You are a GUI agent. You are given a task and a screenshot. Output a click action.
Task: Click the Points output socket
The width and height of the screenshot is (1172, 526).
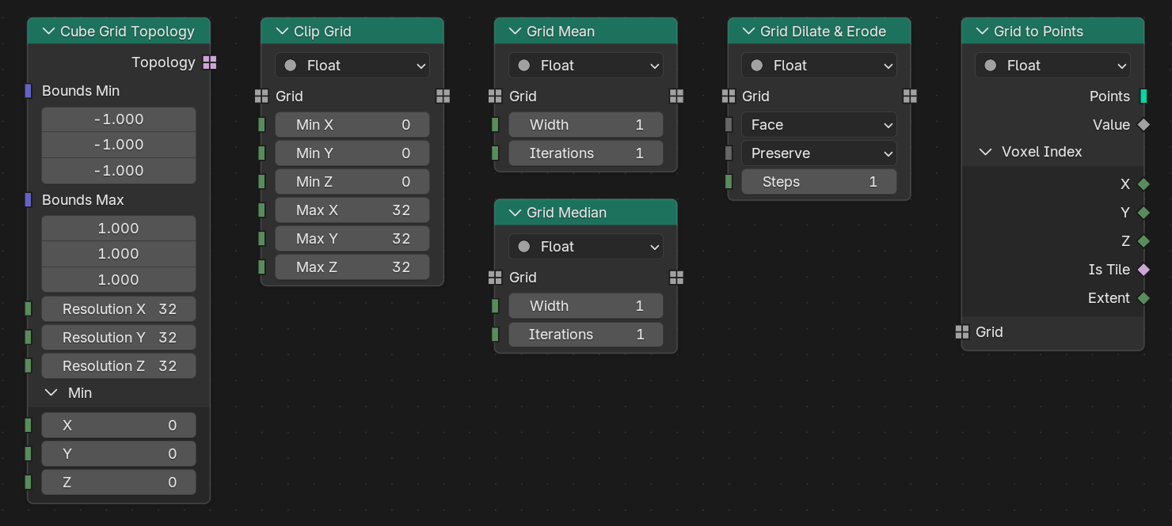[1143, 96]
